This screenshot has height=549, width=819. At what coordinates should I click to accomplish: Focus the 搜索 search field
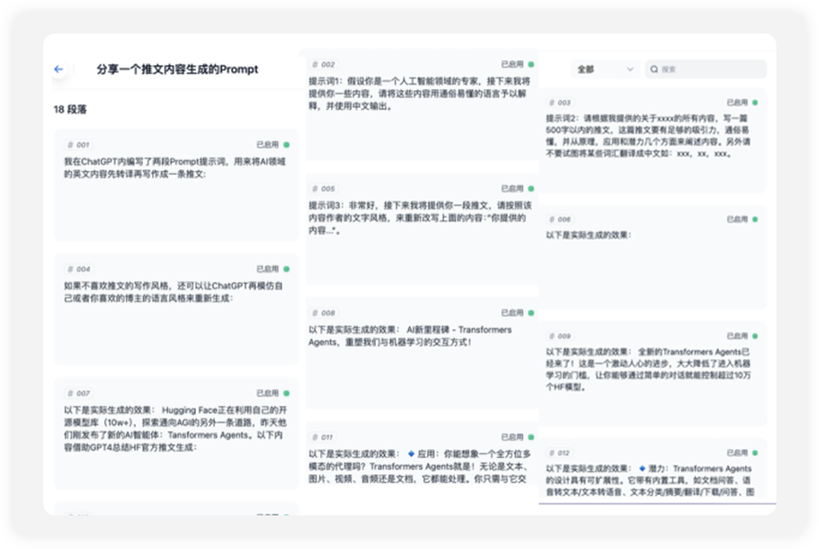(706, 69)
